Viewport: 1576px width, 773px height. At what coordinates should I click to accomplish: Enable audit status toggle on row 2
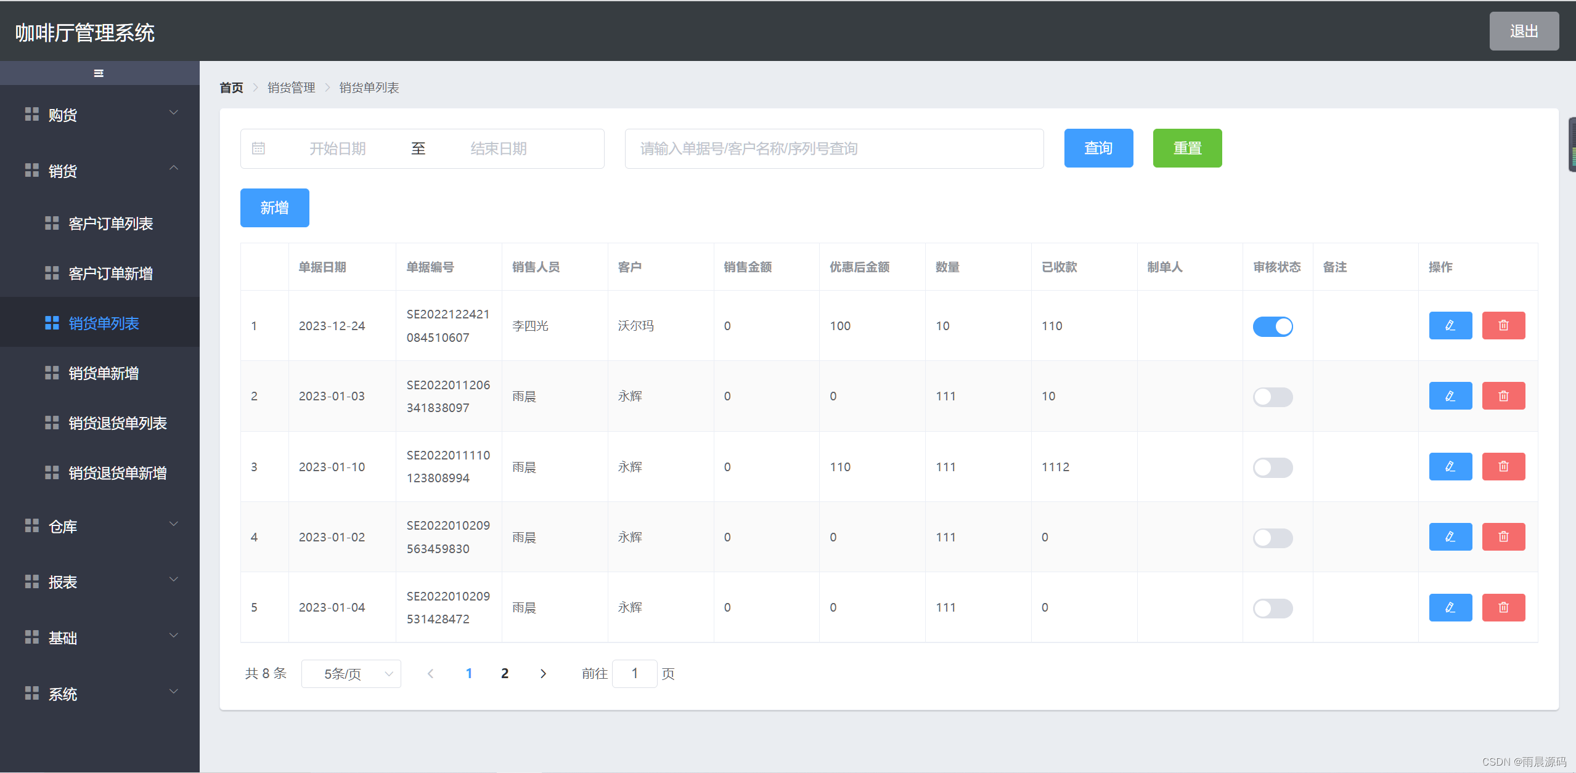coord(1272,397)
